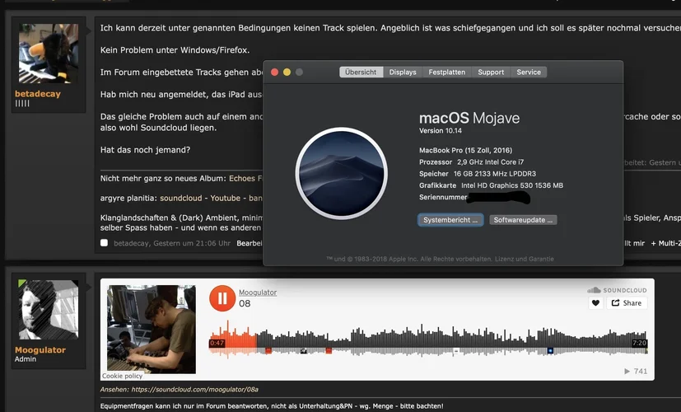Click the track title 08
This screenshot has height=412, width=681.
point(245,303)
